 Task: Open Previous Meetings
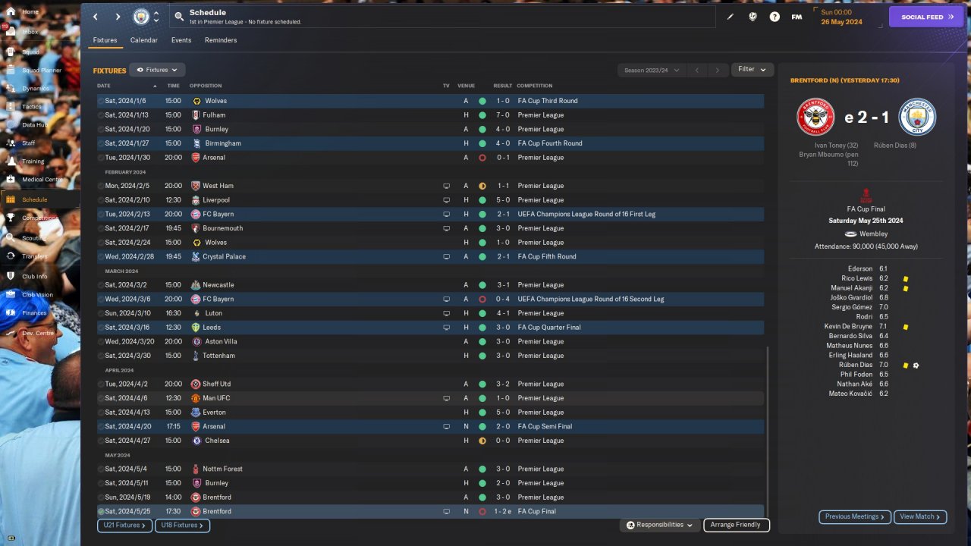[x=855, y=517]
